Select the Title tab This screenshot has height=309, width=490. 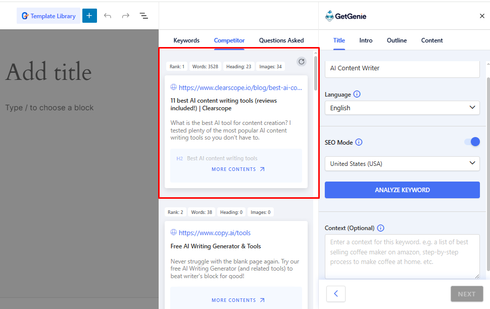pyautogui.click(x=339, y=40)
